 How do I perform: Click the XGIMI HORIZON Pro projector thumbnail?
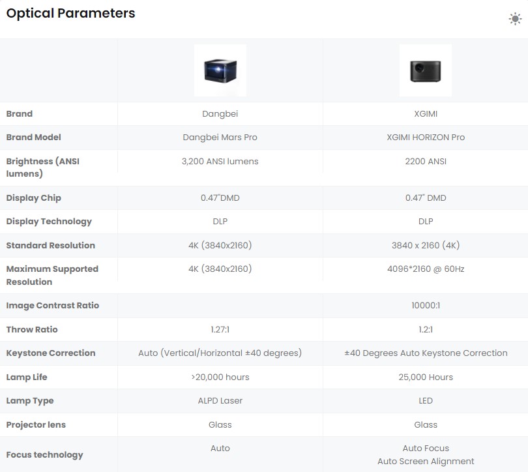pyautogui.click(x=425, y=70)
